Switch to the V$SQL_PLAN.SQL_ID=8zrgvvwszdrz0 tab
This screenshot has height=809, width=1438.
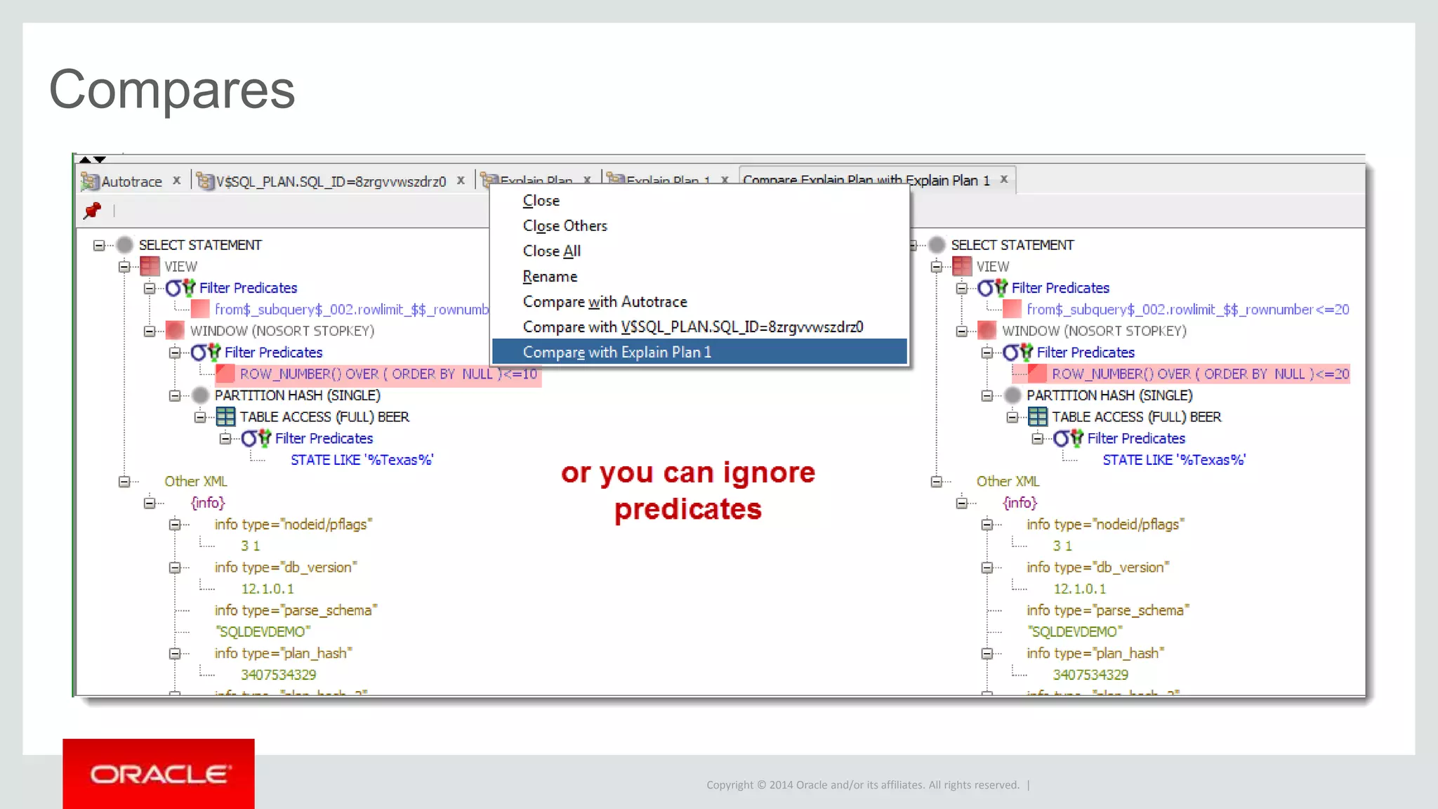[x=330, y=182]
